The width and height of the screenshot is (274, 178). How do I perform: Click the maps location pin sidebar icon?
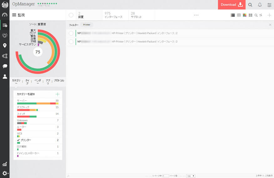(x=5, y=46)
